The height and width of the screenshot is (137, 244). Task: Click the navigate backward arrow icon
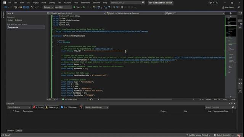click(6, 7)
